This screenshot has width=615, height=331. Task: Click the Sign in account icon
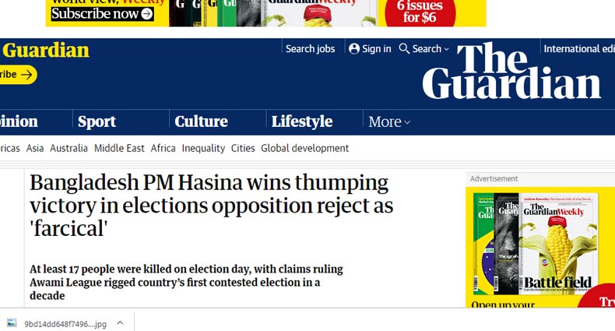click(354, 49)
